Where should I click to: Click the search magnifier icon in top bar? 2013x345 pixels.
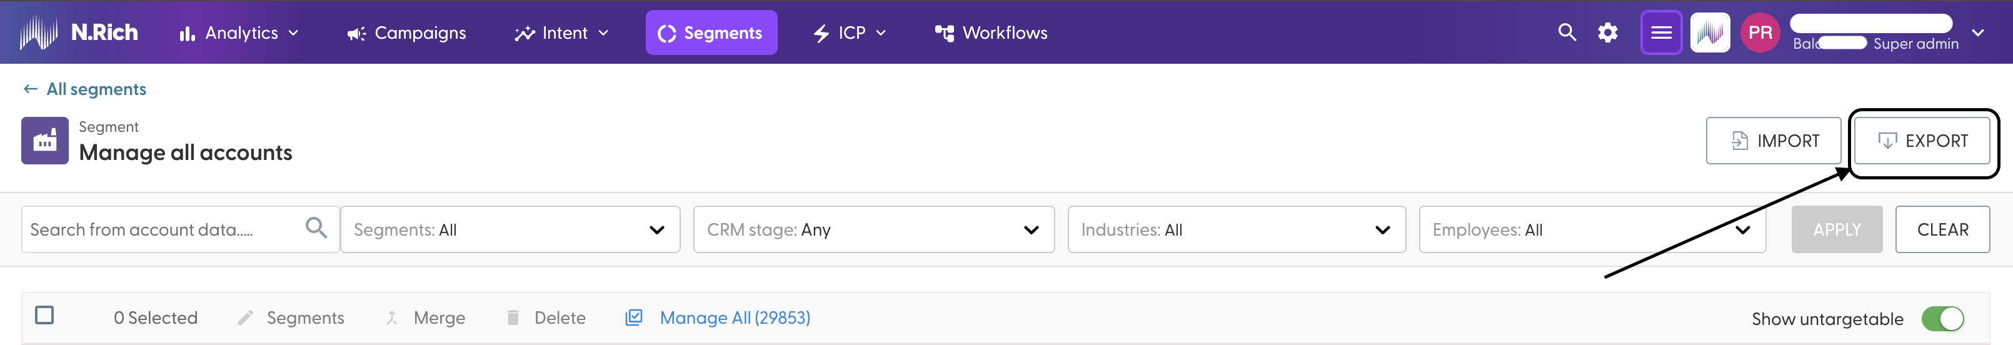[x=1566, y=32]
